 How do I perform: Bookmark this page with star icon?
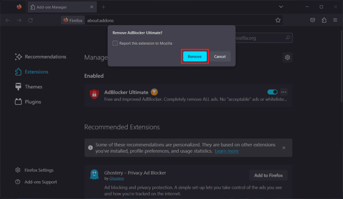pyautogui.click(x=278, y=20)
